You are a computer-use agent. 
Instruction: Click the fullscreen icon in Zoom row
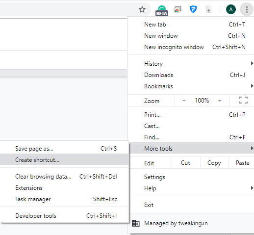pyautogui.click(x=243, y=100)
